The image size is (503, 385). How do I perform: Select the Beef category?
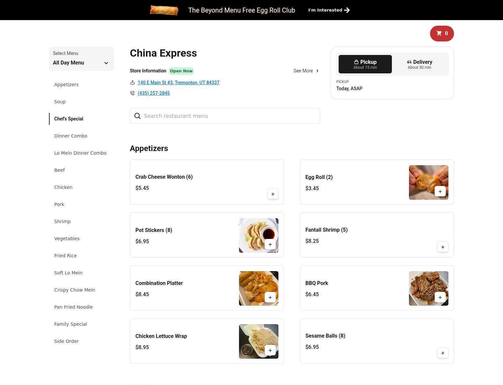tap(60, 170)
